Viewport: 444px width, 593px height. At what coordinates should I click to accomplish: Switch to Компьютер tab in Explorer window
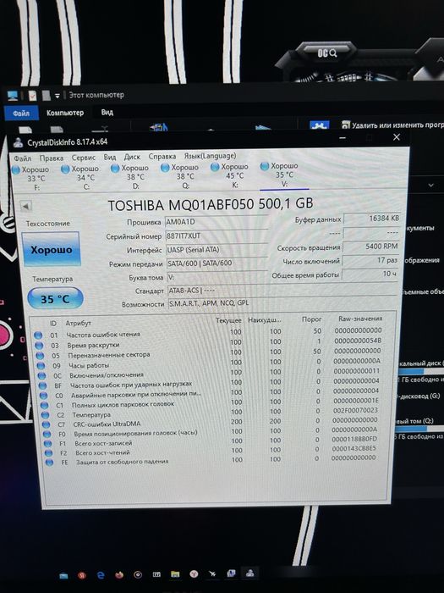pos(65,113)
